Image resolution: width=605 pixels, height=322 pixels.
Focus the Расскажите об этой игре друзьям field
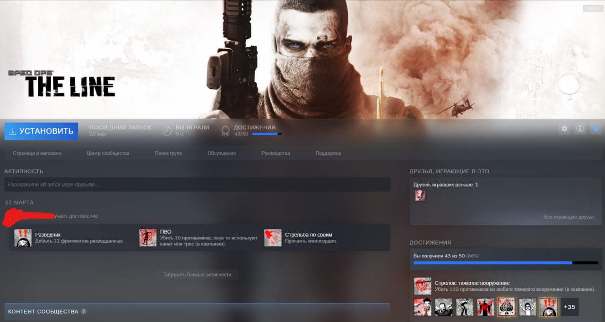pos(197,185)
